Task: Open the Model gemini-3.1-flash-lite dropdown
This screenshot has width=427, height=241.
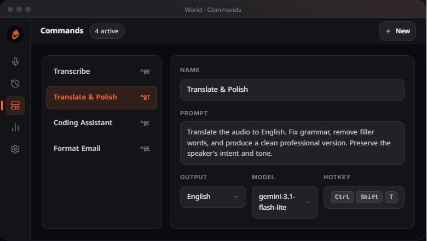Action: [x=285, y=202]
